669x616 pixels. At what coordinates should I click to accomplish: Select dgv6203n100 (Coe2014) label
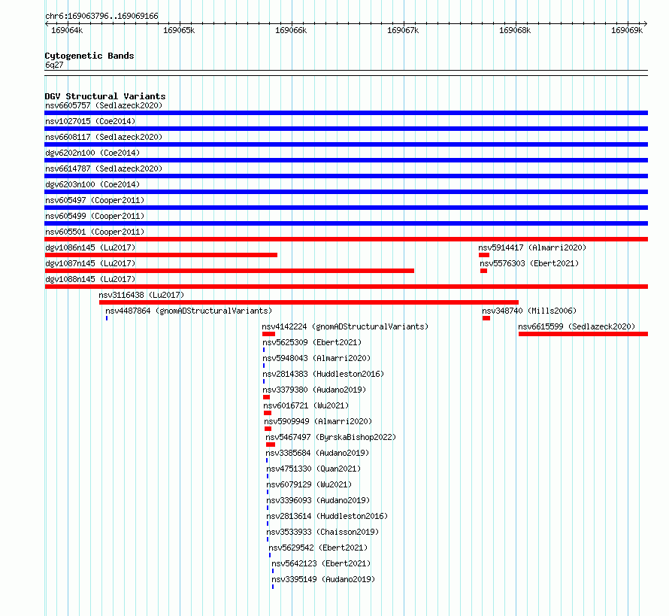point(92,184)
